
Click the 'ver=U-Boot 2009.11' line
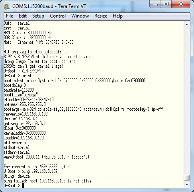pyautogui.click(x=47, y=157)
